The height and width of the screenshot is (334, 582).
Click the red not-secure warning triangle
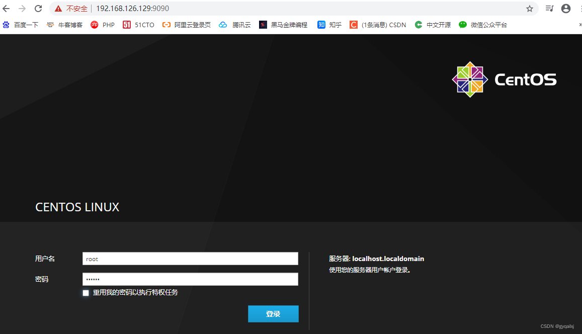click(x=58, y=9)
